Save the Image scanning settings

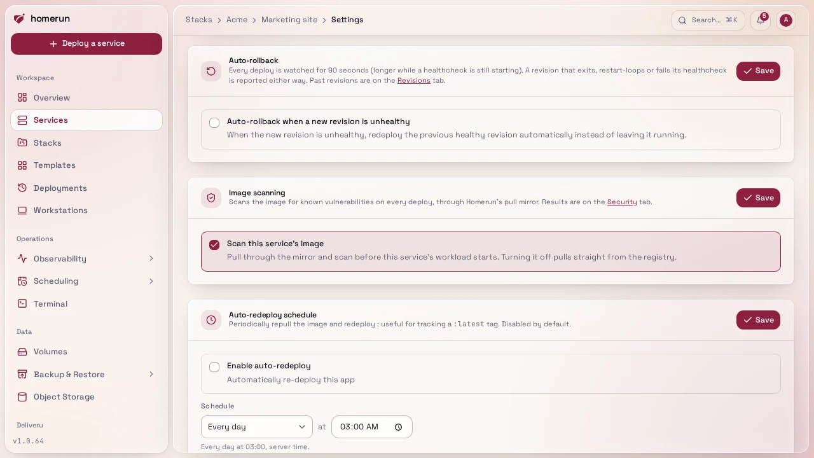(758, 198)
